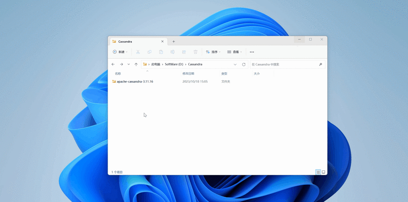
Task: Go up one level with up arrow
Action: click(136, 64)
